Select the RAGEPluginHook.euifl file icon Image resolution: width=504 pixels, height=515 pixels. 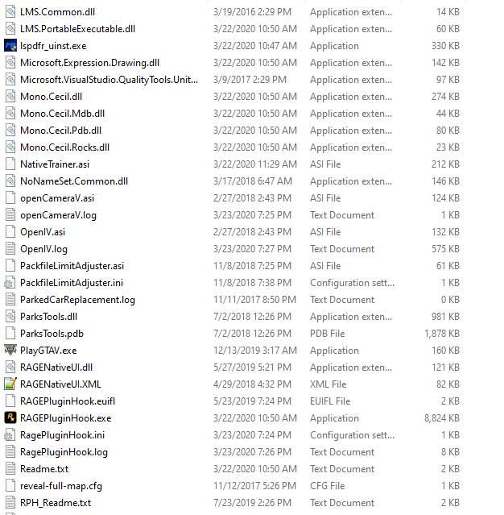coord(10,401)
